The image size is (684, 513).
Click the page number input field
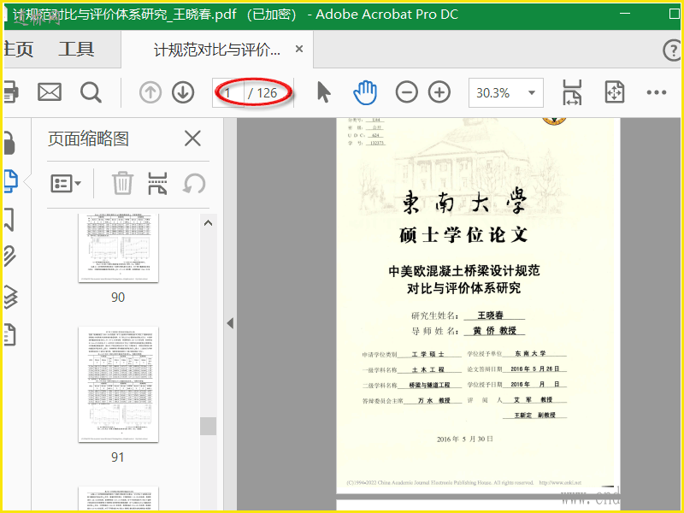[x=228, y=92]
